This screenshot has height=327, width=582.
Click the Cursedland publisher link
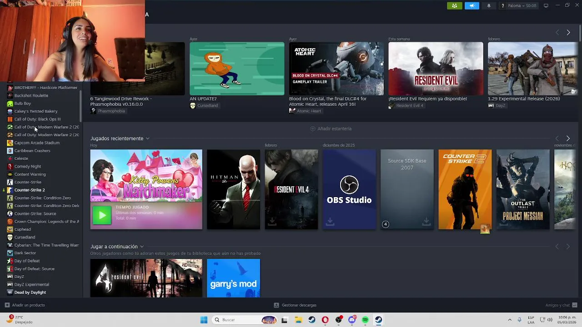pyautogui.click(x=204, y=105)
